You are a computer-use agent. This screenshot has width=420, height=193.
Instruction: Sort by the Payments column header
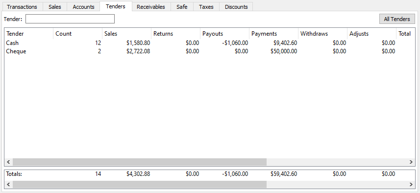[x=273, y=34]
